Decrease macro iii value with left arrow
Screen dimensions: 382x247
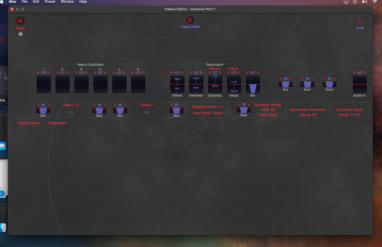[x=76, y=72]
